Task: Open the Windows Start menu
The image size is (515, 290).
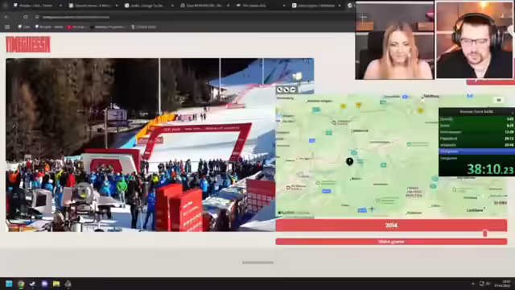Action: 9,284
